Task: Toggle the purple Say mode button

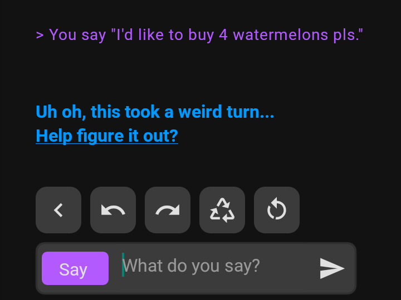Action: [75, 268]
